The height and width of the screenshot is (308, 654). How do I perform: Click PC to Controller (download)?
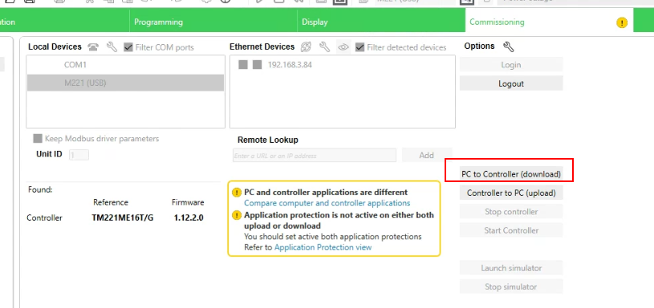pos(511,174)
